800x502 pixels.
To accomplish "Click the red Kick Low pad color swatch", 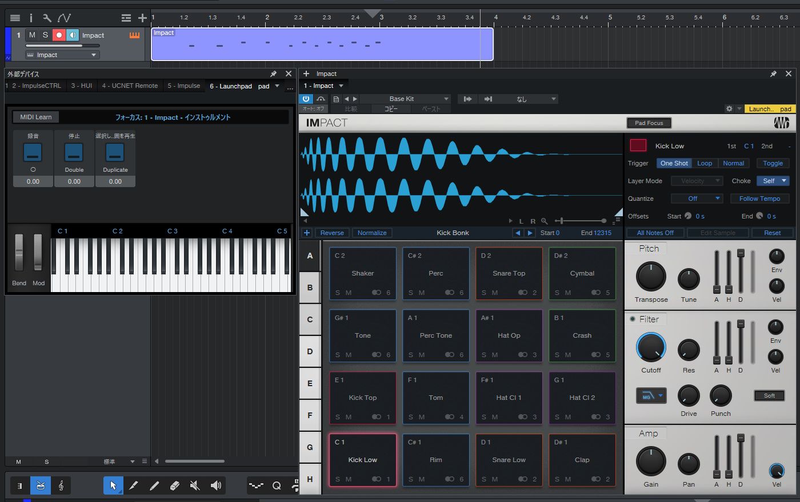I will [x=638, y=145].
